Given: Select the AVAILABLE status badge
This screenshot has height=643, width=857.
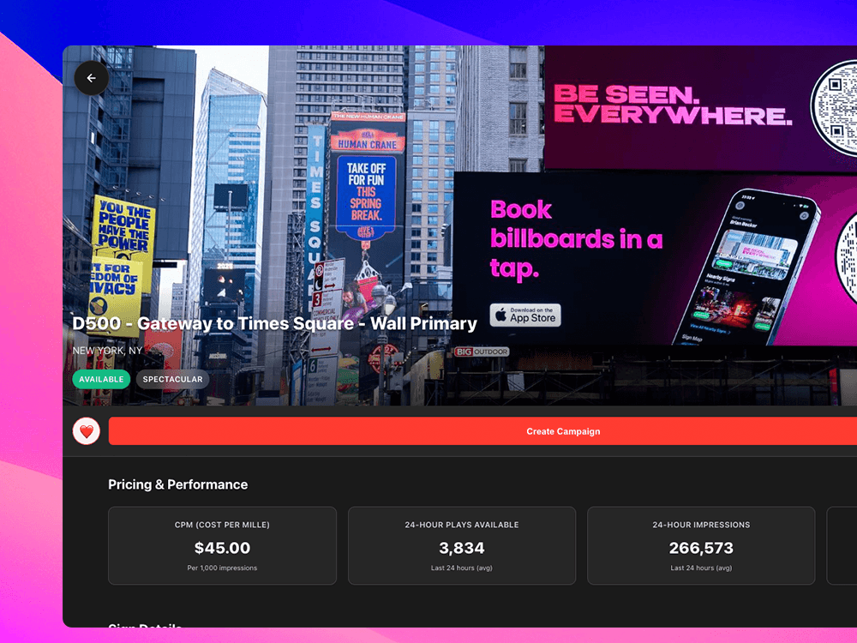Looking at the screenshot, I should coord(101,380).
